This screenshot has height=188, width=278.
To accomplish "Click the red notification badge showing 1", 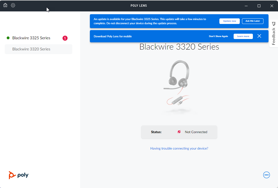I will click(x=65, y=38).
